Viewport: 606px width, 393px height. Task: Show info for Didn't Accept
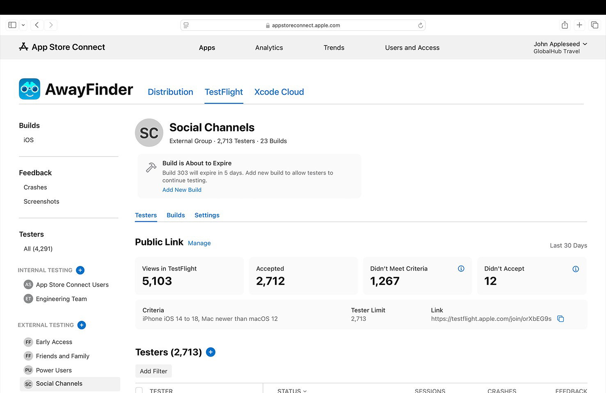click(x=576, y=269)
